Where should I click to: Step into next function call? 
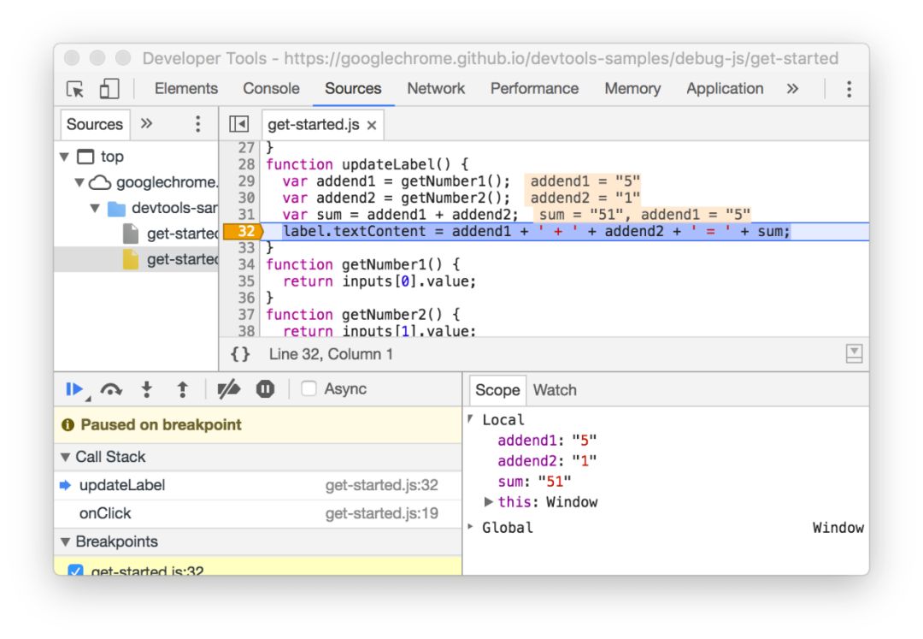147,389
